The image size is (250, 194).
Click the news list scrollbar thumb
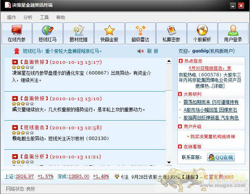[169, 77]
